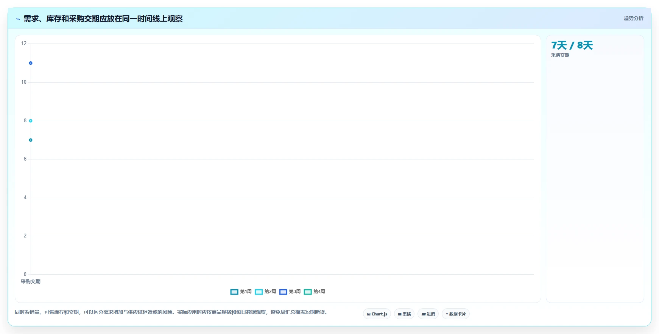659x334 pixels.
Task: Click the y-axis tick label 0
Action: coord(25,275)
